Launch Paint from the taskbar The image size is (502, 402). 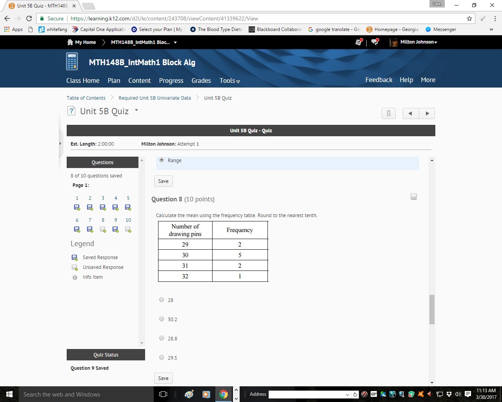pyautogui.click(x=189, y=394)
